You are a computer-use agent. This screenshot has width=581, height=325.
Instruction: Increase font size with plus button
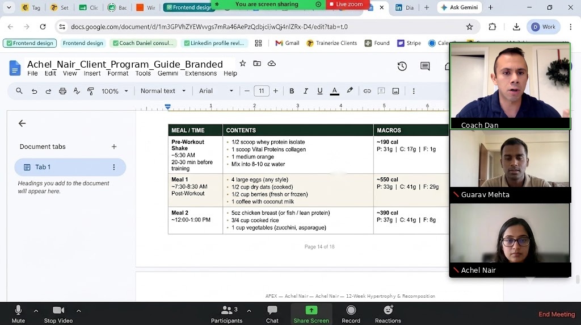[275, 91]
